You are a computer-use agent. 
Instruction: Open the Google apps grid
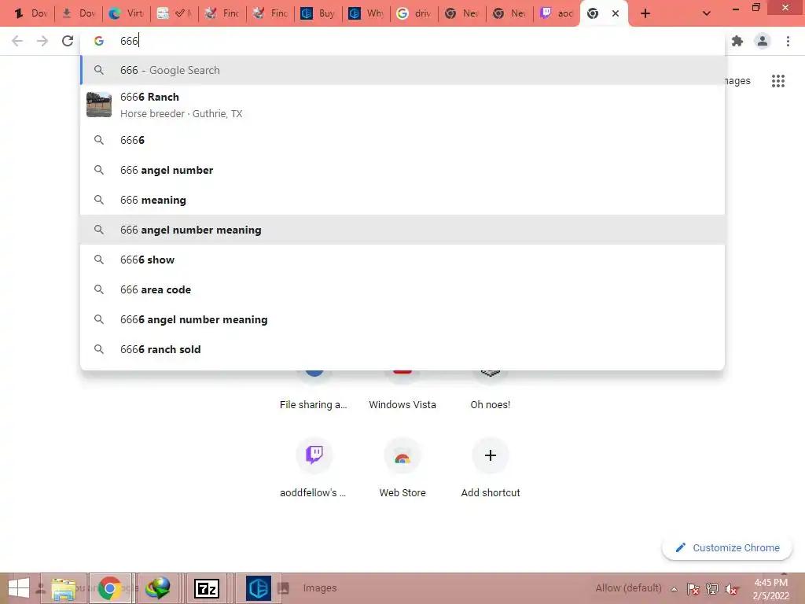[x=778, y=81]
